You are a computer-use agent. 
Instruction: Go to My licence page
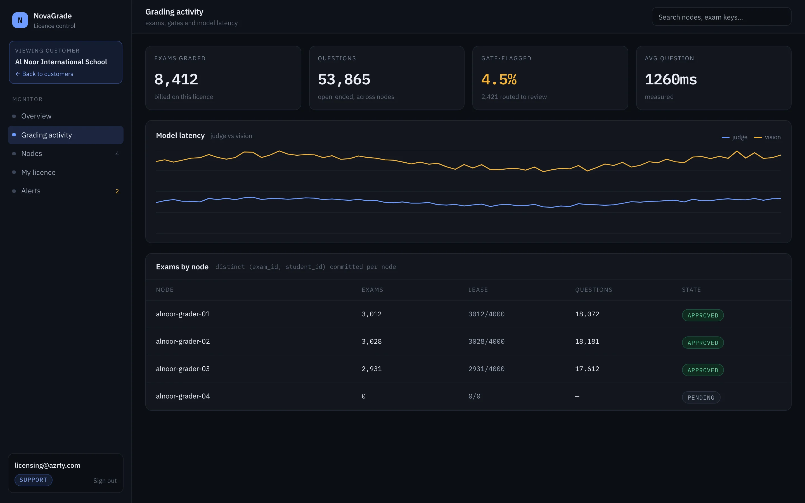65,172
